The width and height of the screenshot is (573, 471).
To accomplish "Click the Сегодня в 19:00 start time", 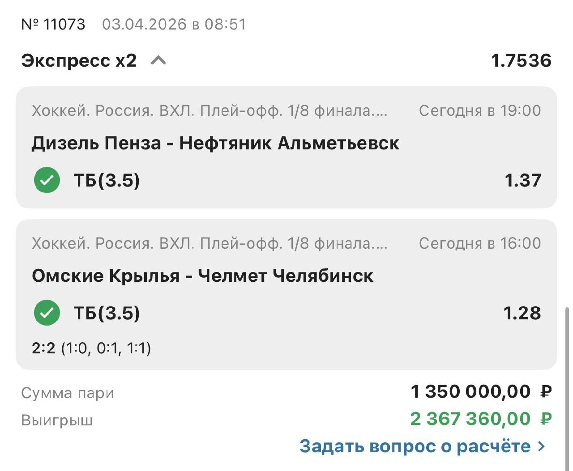I will point(480,110).
